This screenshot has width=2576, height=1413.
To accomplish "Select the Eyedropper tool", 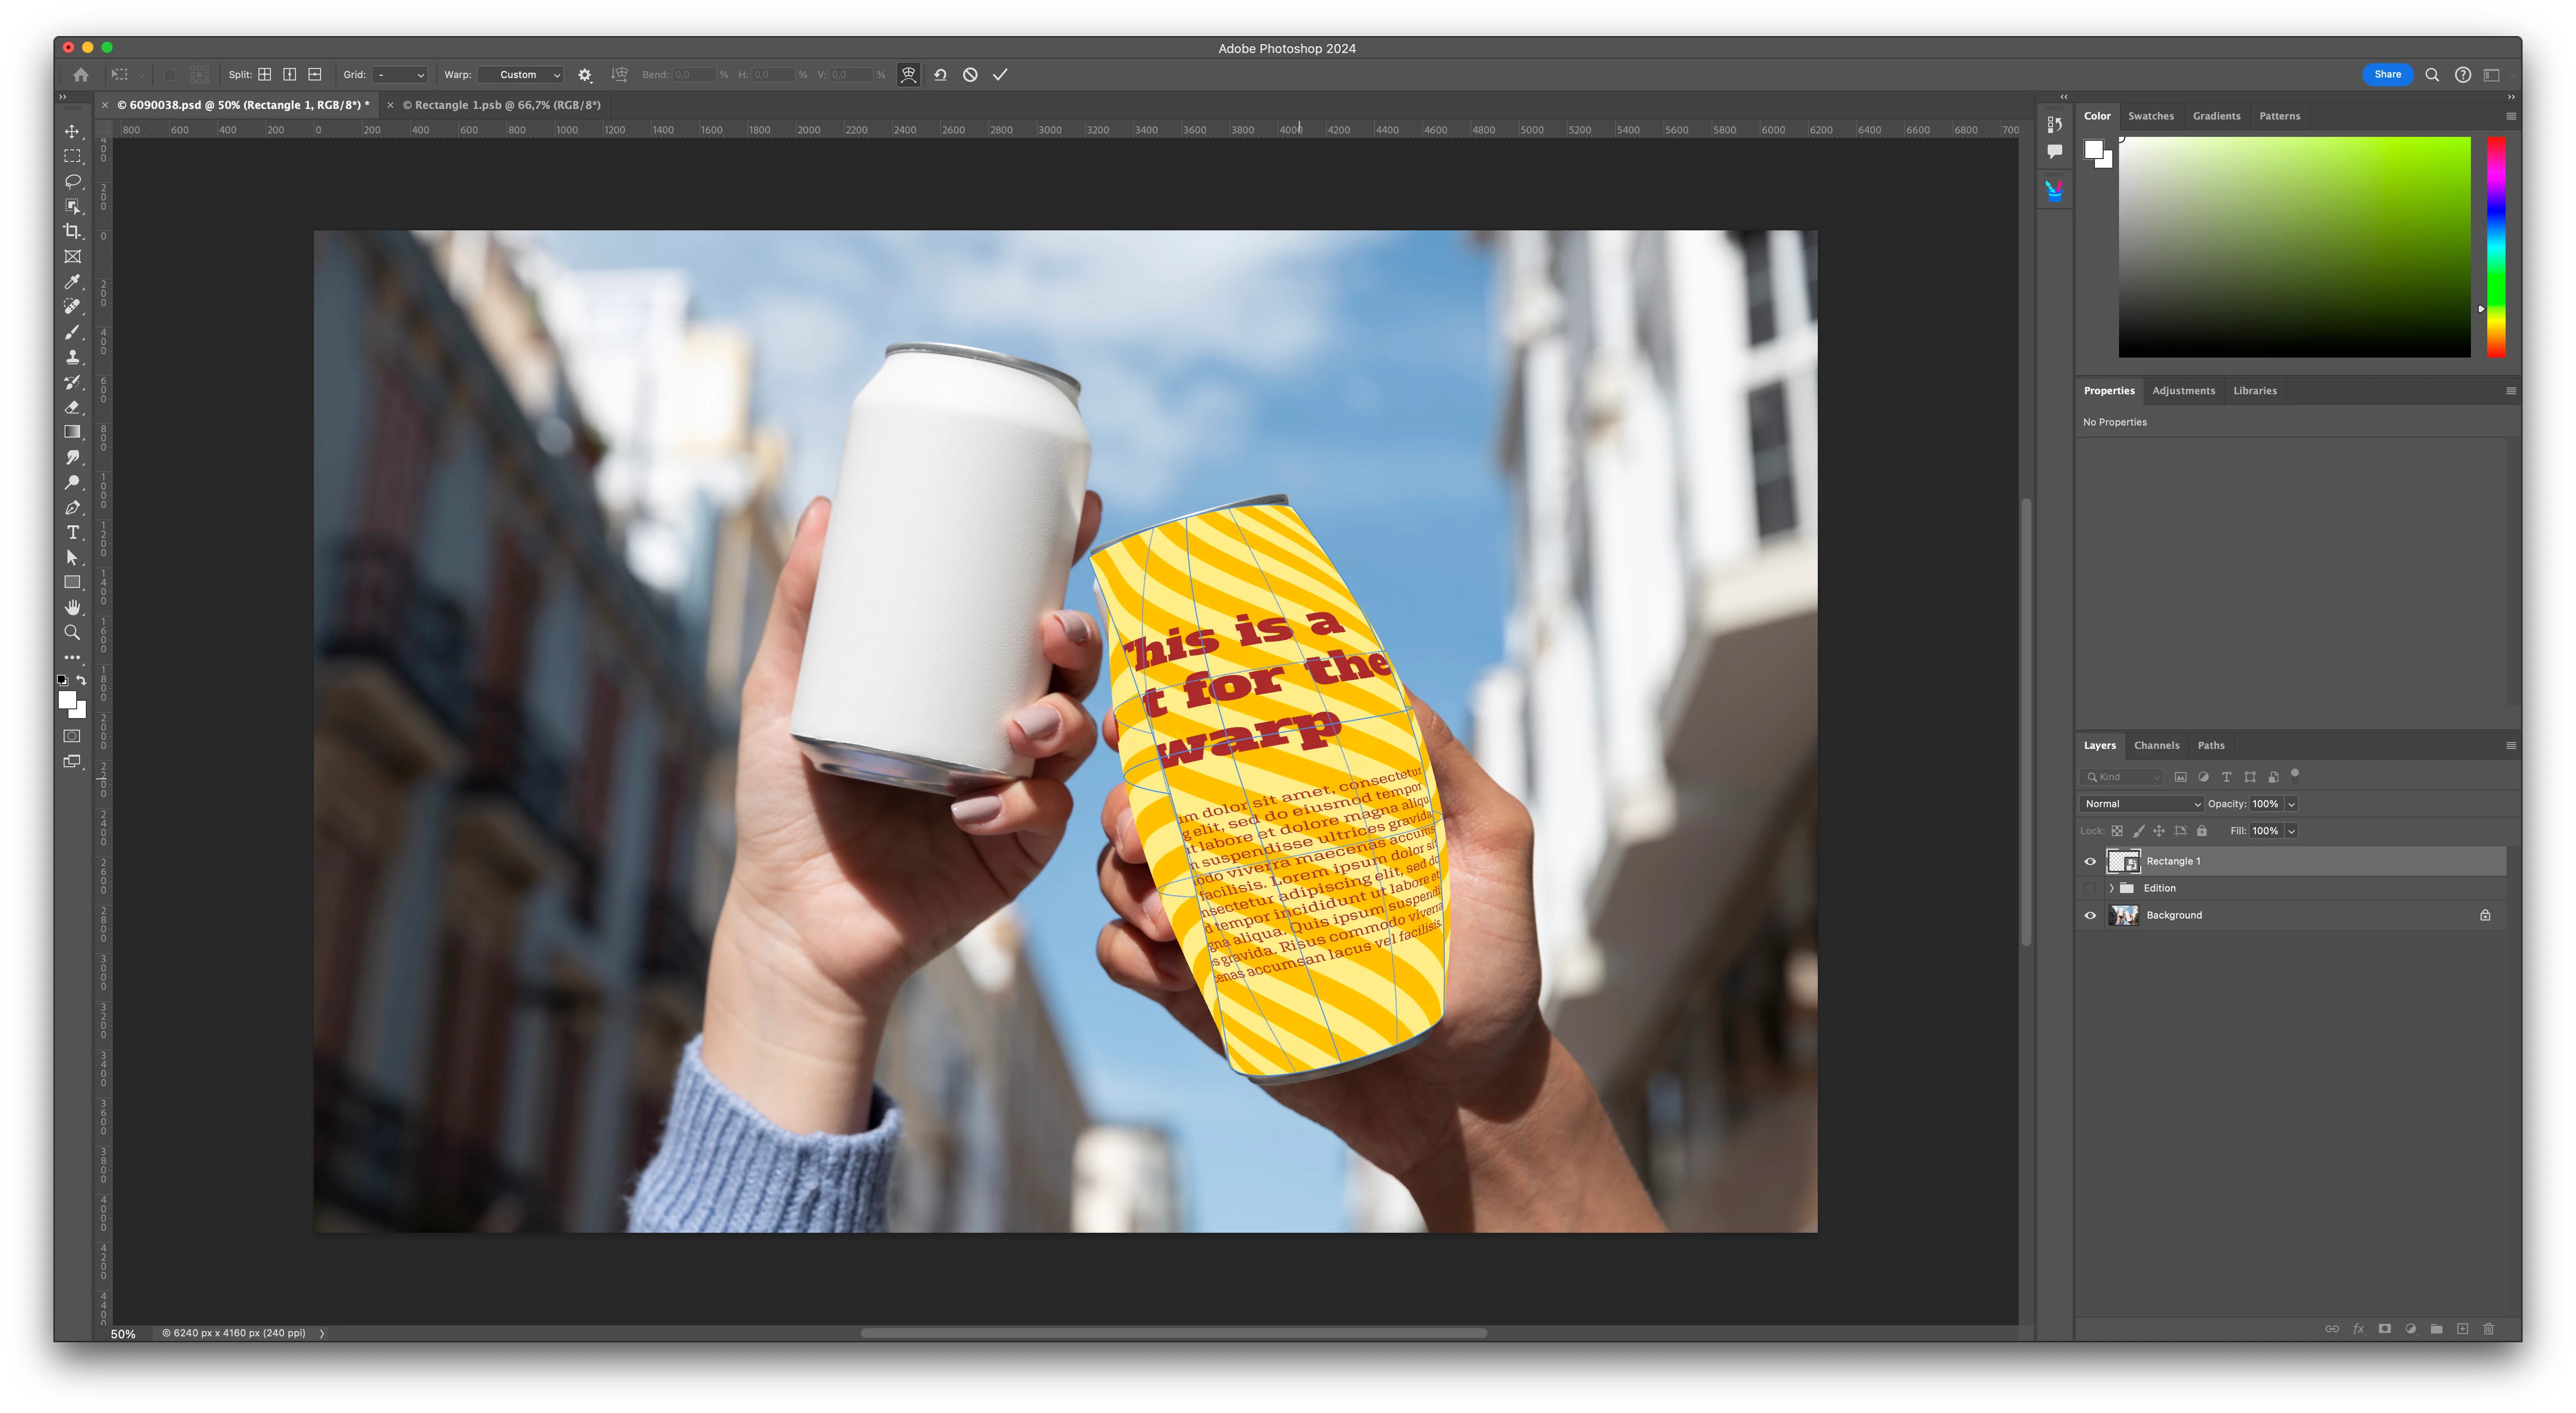I will click(72, 282).
